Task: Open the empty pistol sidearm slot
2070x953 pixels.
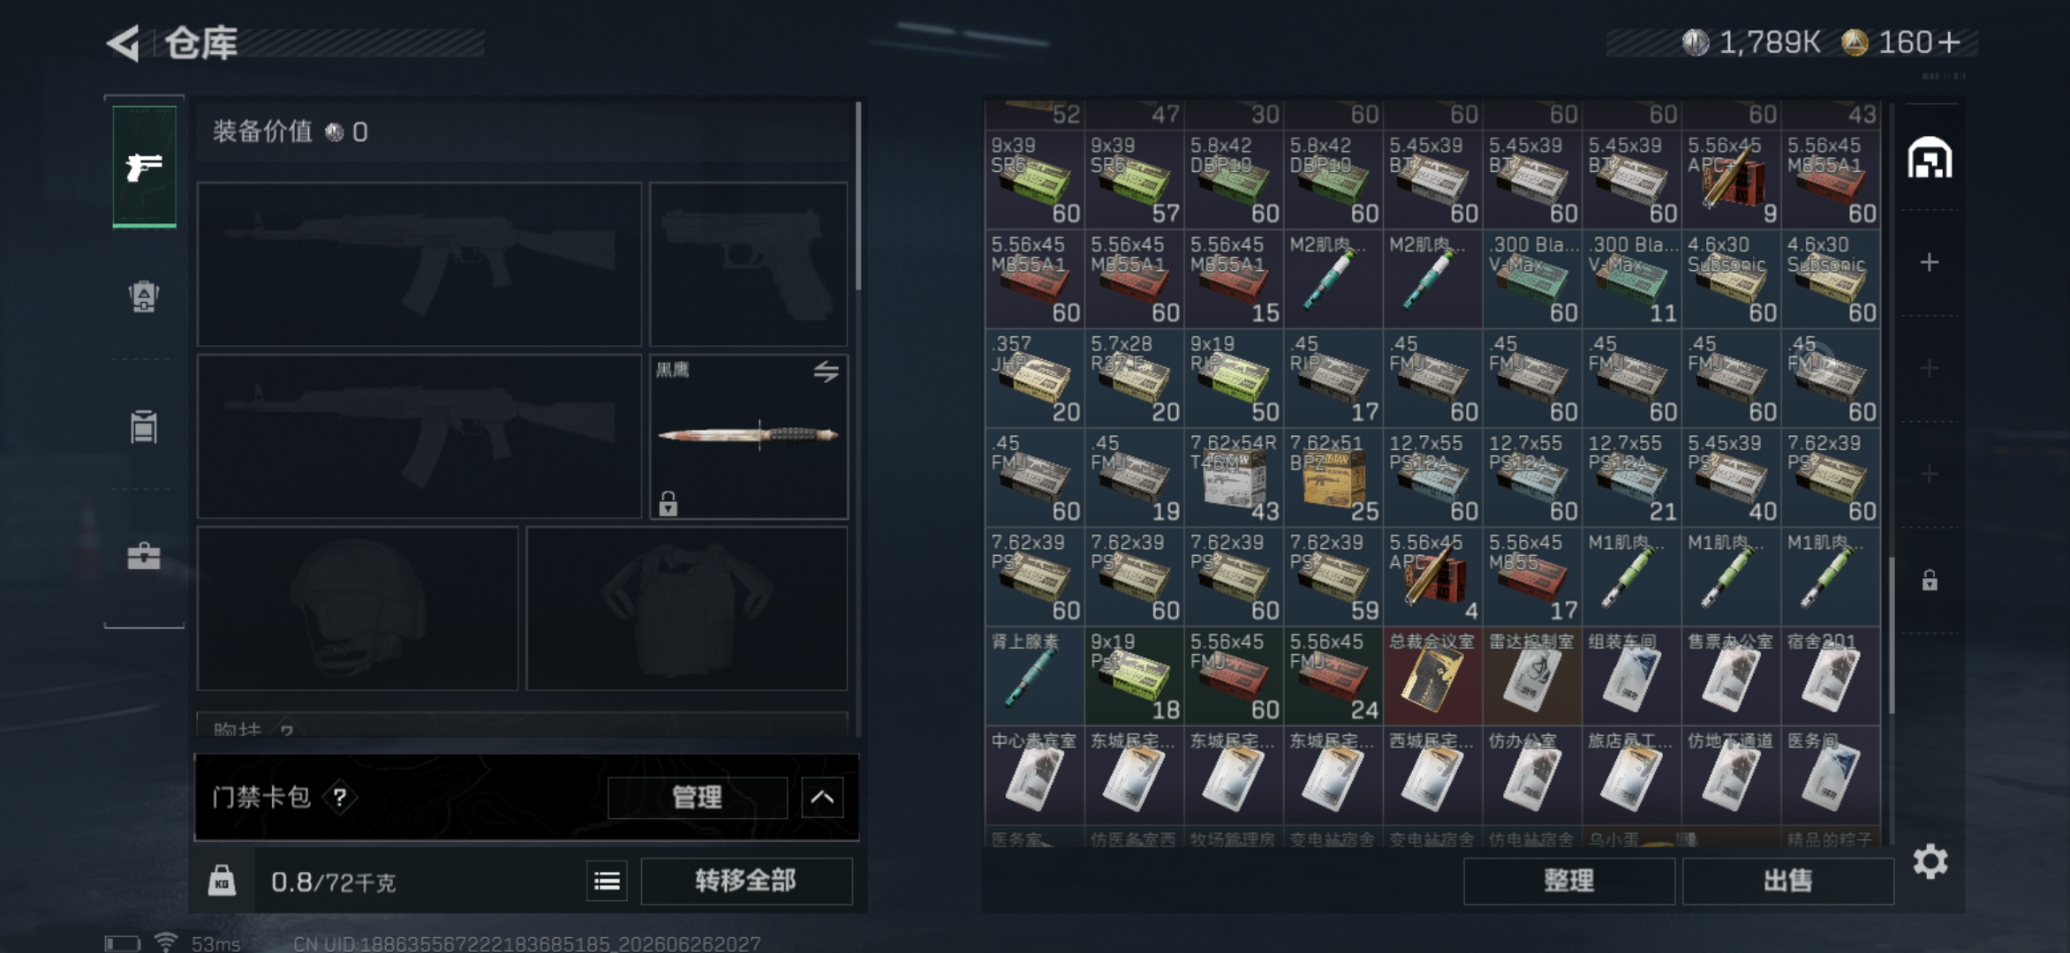Action: point(749,264)
